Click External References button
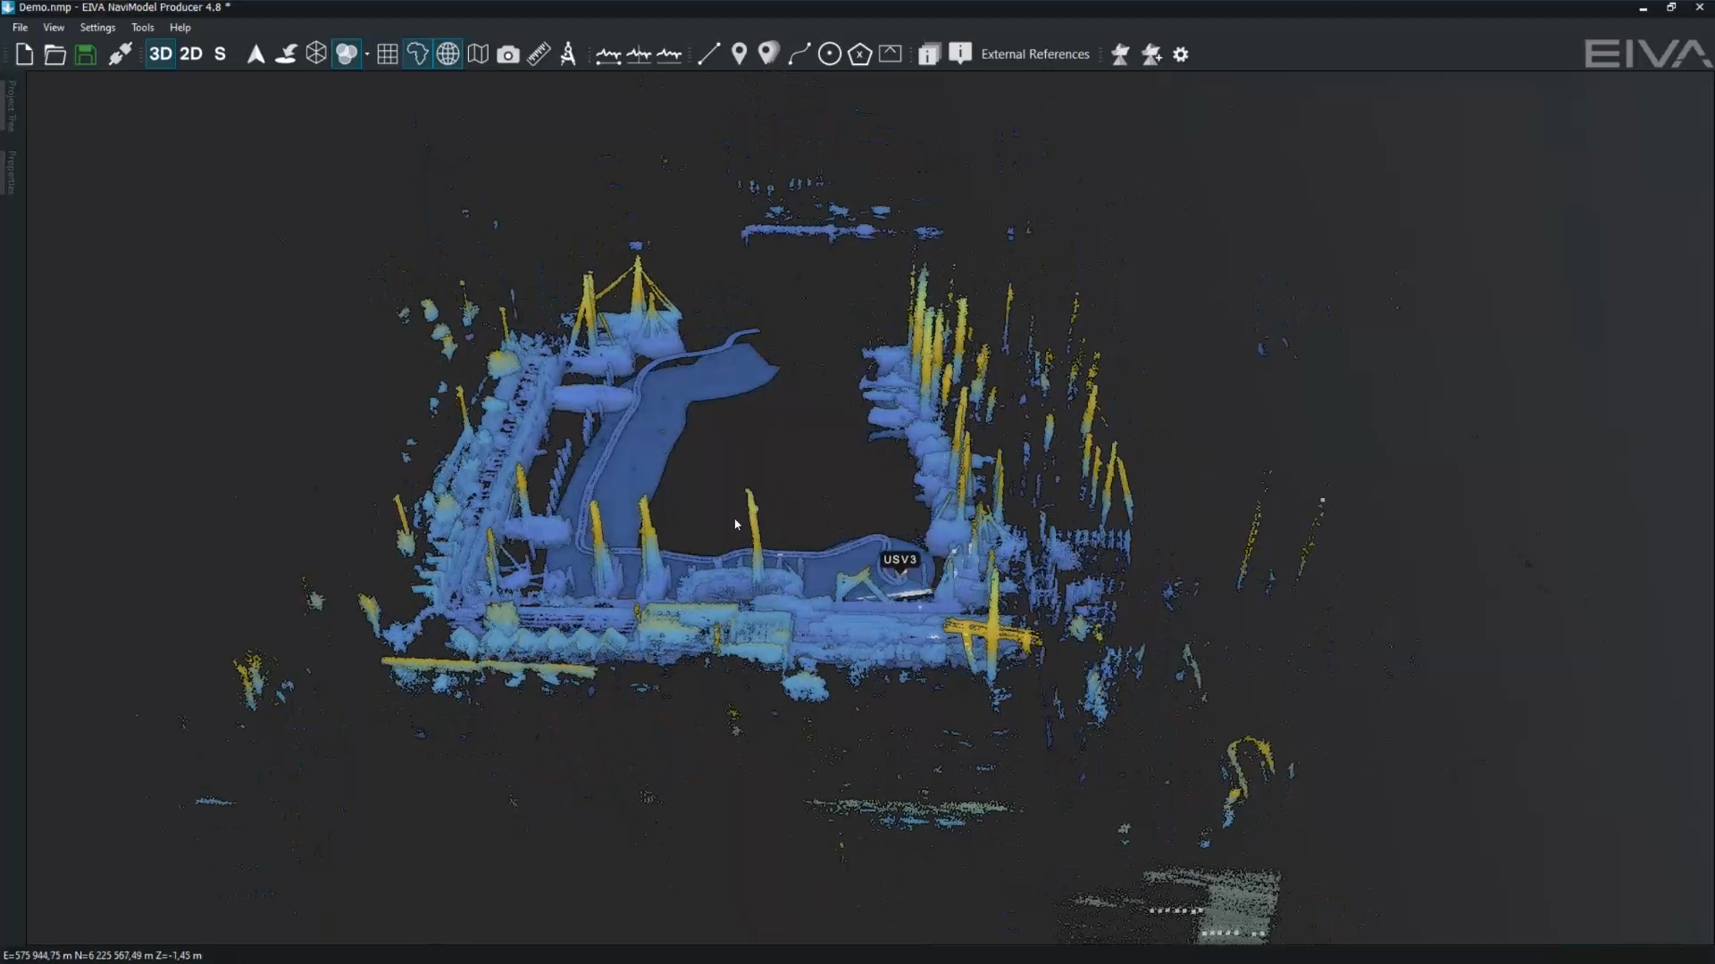Screen dimensions: 1715x964 (x=1035, y=54)
